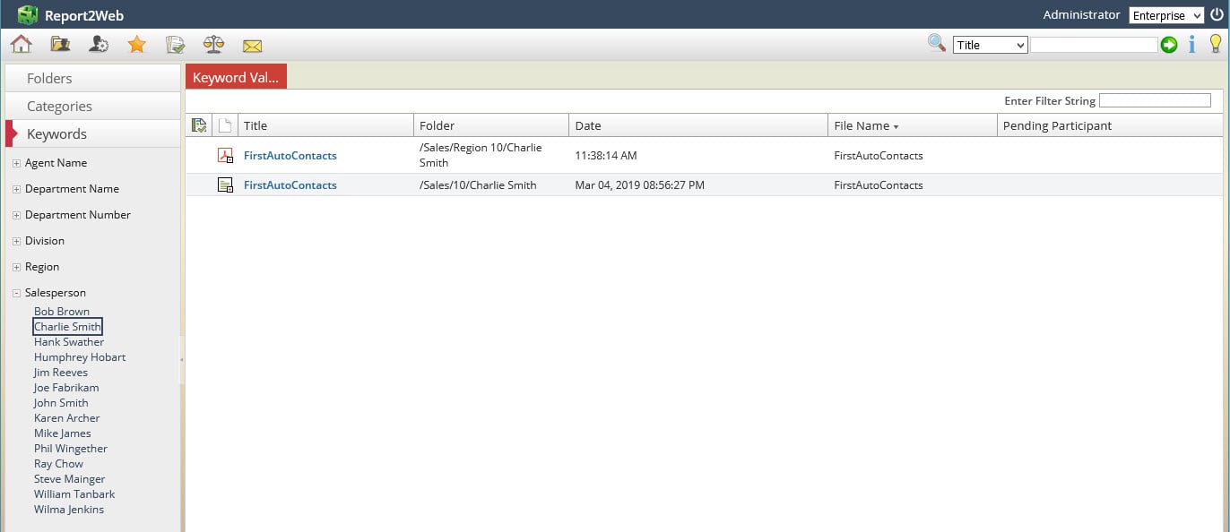Open the Enterprise dropdown
The width and height of the screenshot is (1230, 532).
pyautogui.click(x=1165, y=15)
